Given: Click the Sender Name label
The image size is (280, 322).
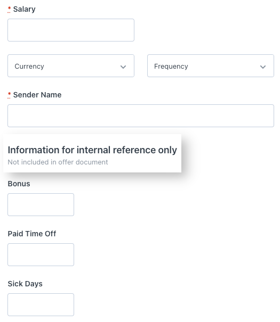Looking at the screenshot, I should pos(37,95).
